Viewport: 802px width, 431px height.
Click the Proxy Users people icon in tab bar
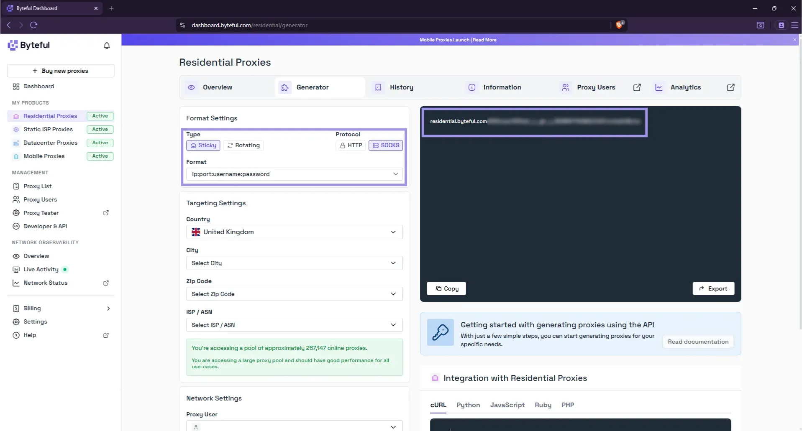click(x=566, y=87)
